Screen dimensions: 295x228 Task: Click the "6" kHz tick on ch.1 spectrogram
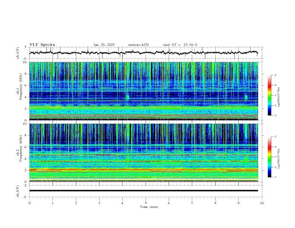[26, 86]
